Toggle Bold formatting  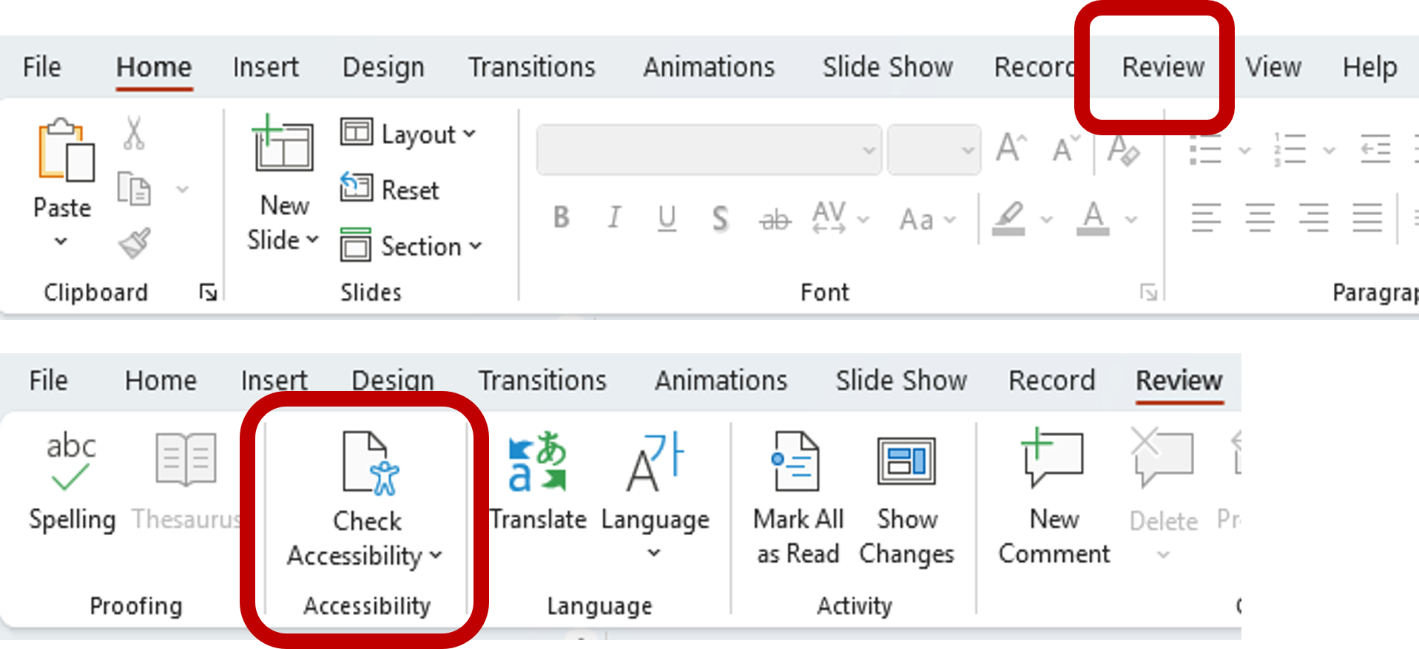click(x=562, y=217)
